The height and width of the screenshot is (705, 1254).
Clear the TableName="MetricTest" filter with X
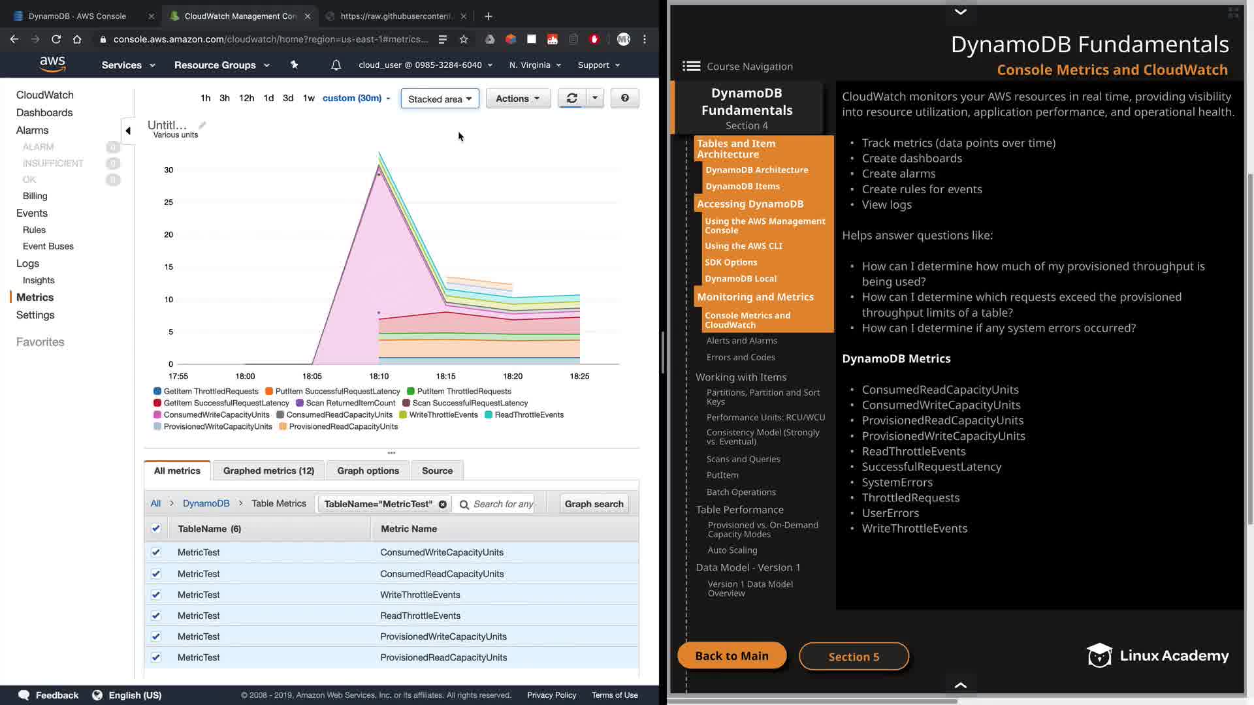pos(443,505)
